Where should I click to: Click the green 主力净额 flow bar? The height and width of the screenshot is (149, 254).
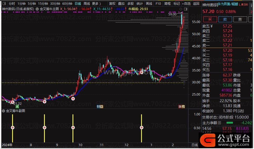tap(230, 123)
